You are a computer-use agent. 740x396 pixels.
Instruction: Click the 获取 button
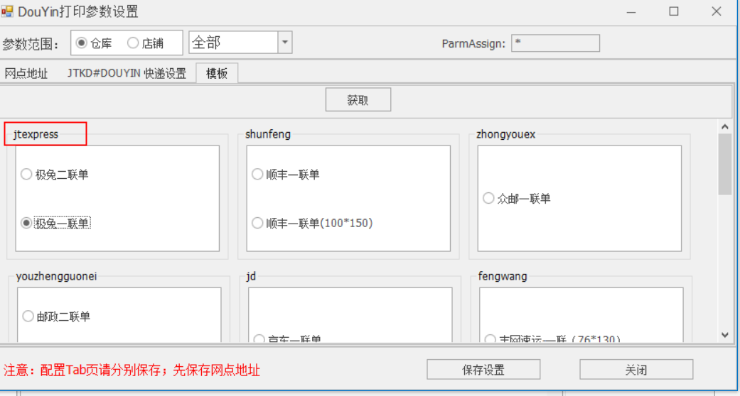pos(358,99)
